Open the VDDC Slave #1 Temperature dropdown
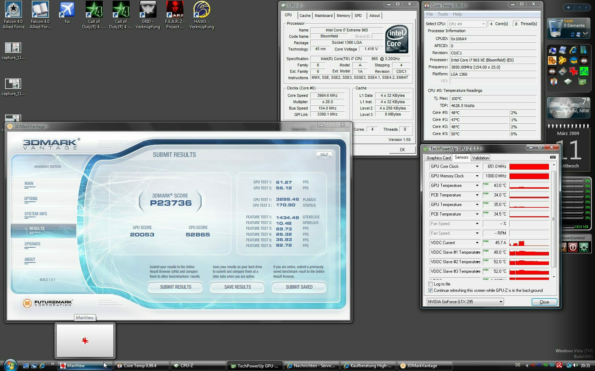The image size is (595, 371). tap(477, 252)
